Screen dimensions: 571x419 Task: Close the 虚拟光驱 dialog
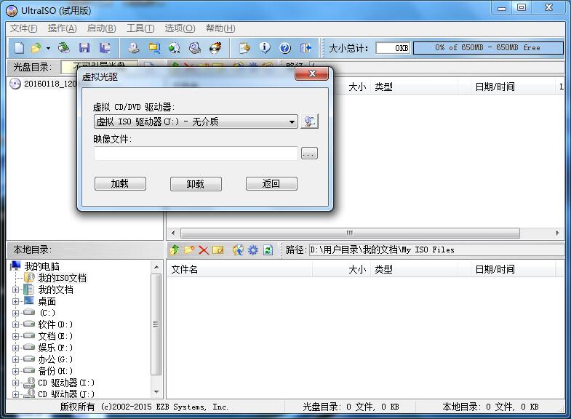click(312, 74)
